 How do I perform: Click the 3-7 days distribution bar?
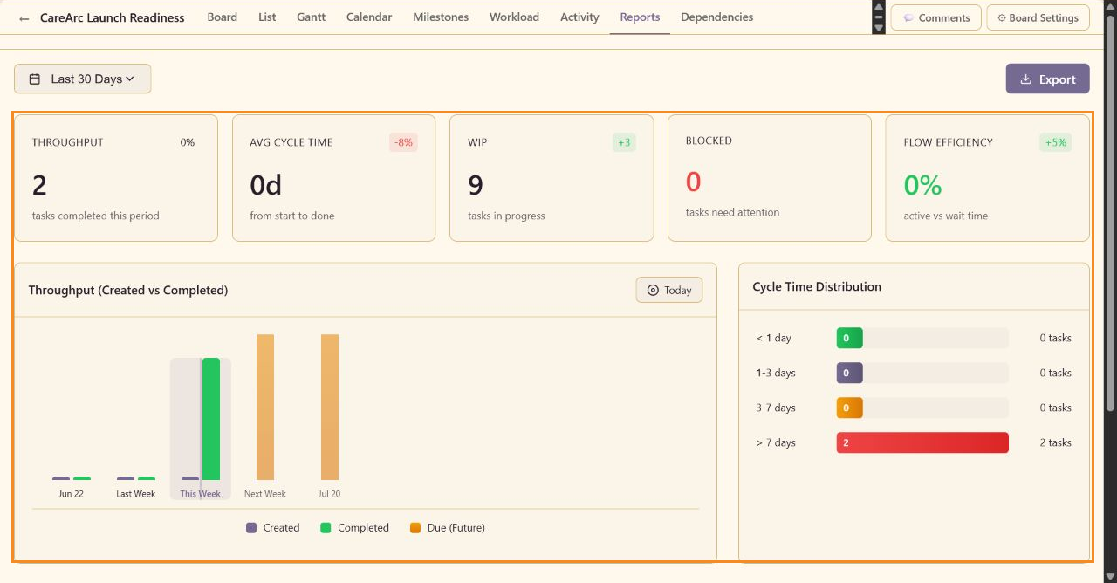922,408
